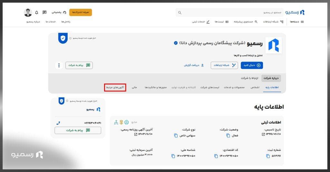This screenshot has width=330, height=172.
Task: Click the gold emblem source icon
Action: pyautogui.click(x=121, y=122)
